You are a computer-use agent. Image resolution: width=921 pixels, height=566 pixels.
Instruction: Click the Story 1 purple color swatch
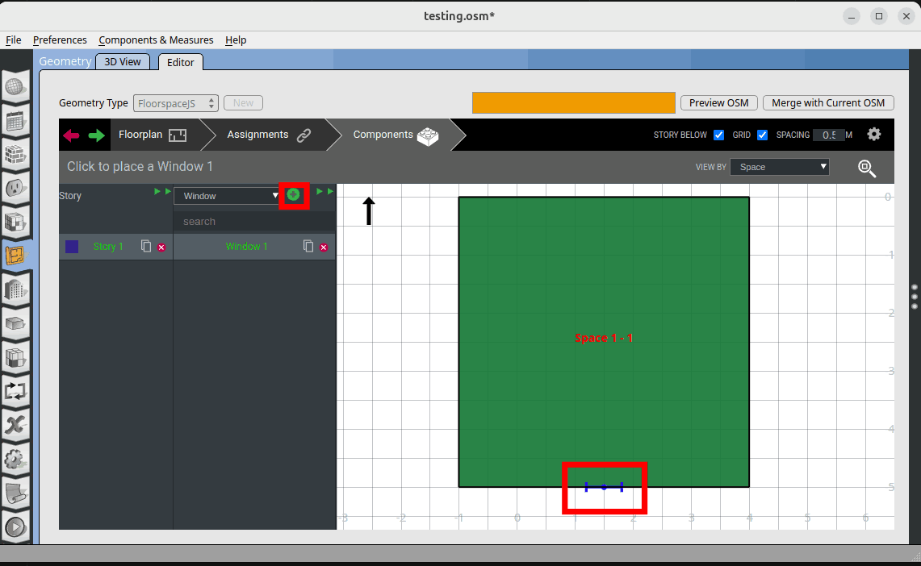[x=72, y=247]
